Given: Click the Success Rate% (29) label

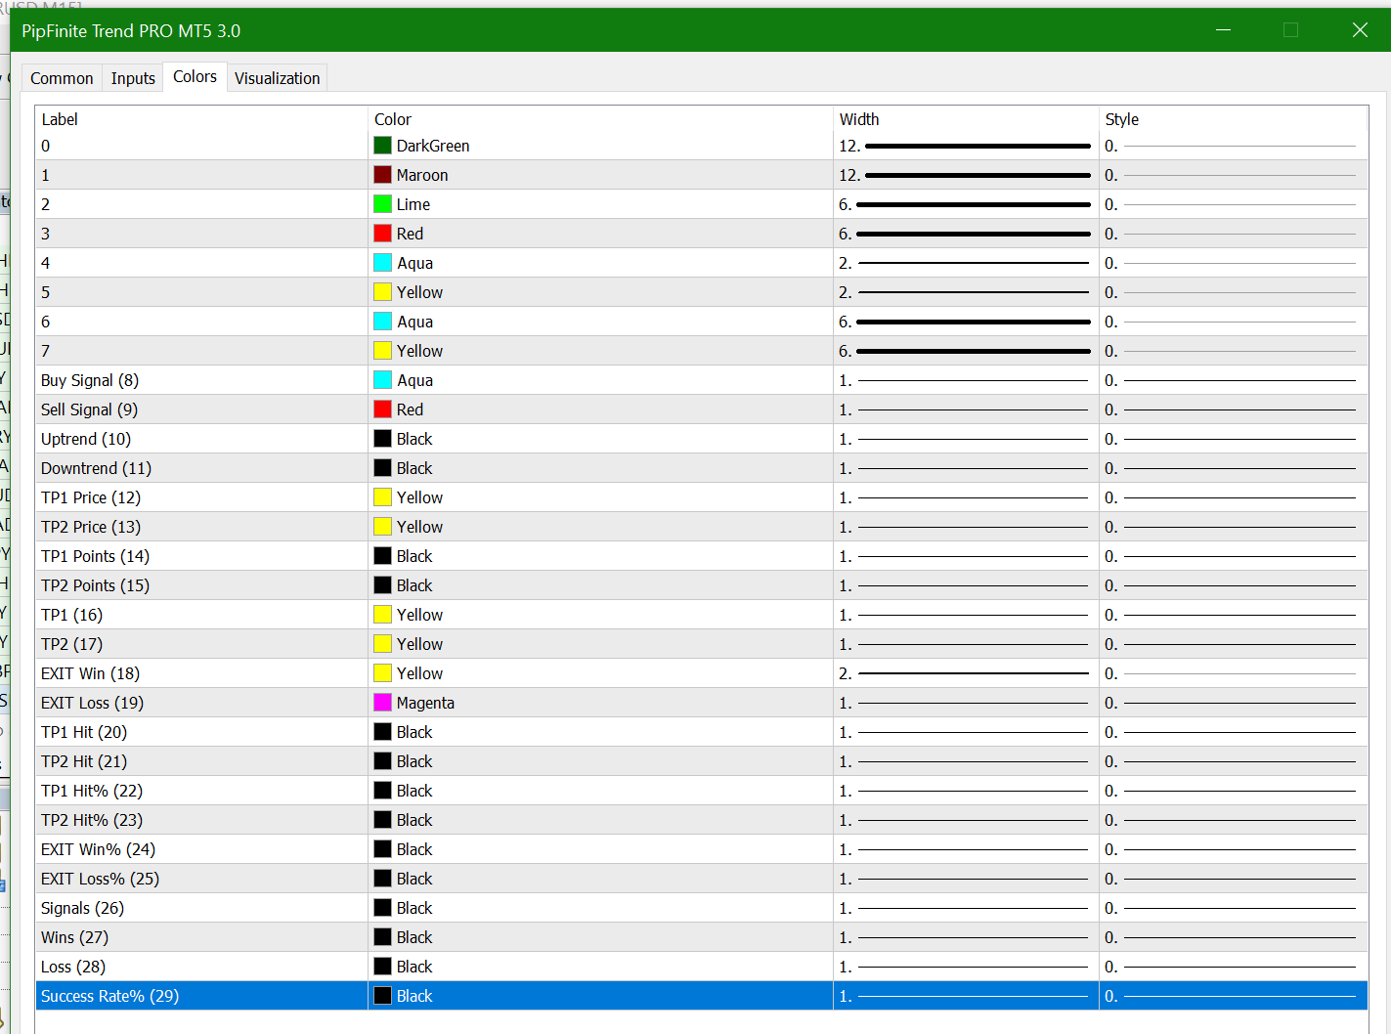Looking at the screenshot, I should point(109,996).
